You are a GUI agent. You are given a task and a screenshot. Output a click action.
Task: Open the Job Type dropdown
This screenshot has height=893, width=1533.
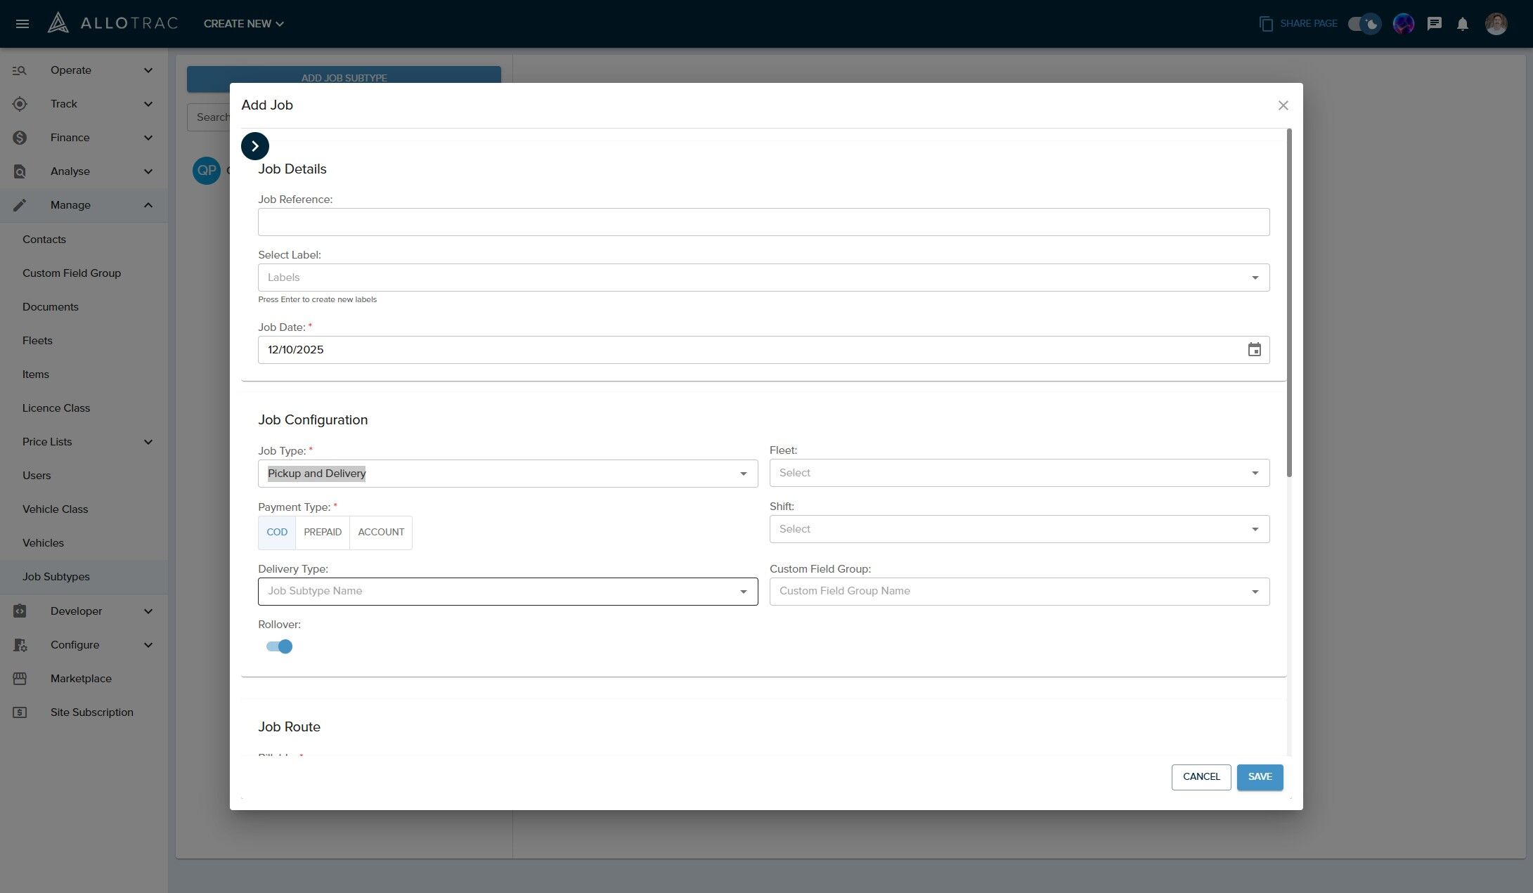(x=507, y=474)
